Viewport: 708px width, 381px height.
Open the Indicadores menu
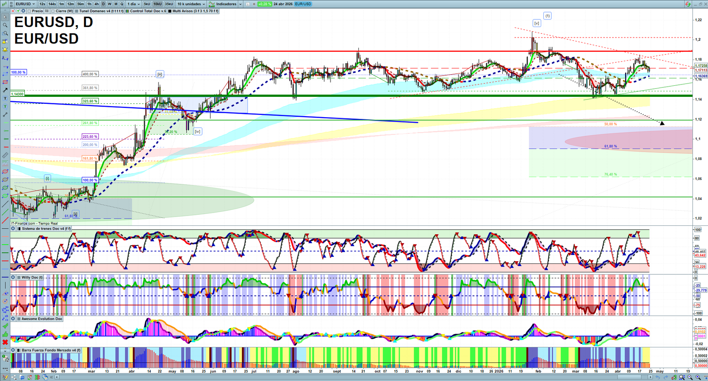pos(226,4)
